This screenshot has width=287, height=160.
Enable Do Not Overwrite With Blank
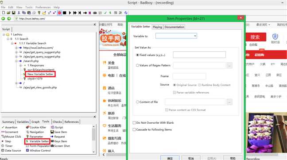[134, 123]
